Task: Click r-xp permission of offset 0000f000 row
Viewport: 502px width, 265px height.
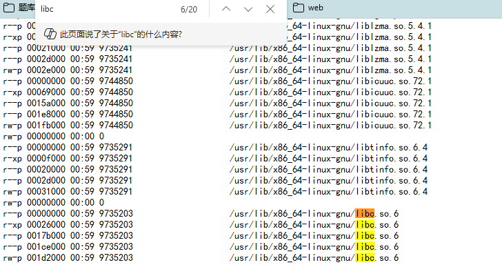Action: 12,159
